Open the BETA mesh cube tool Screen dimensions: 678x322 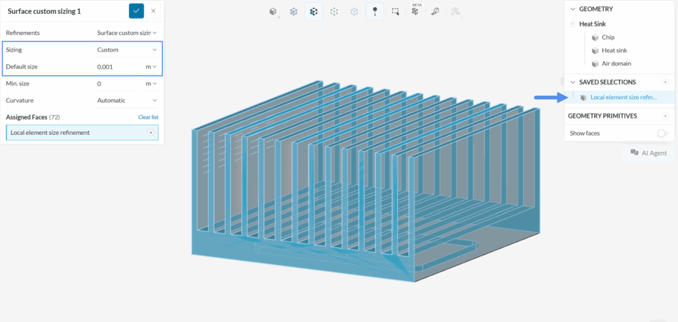pos(415,12)
